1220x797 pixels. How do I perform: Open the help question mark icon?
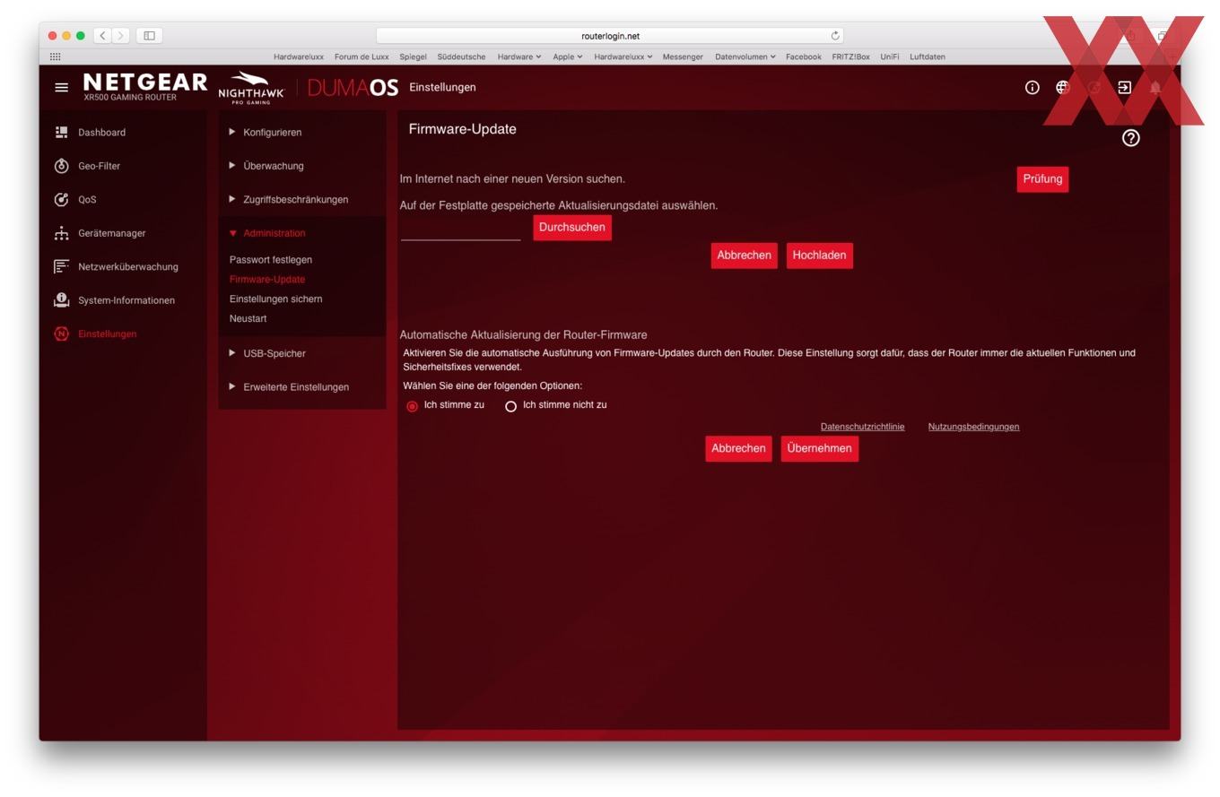point(1130,137)
